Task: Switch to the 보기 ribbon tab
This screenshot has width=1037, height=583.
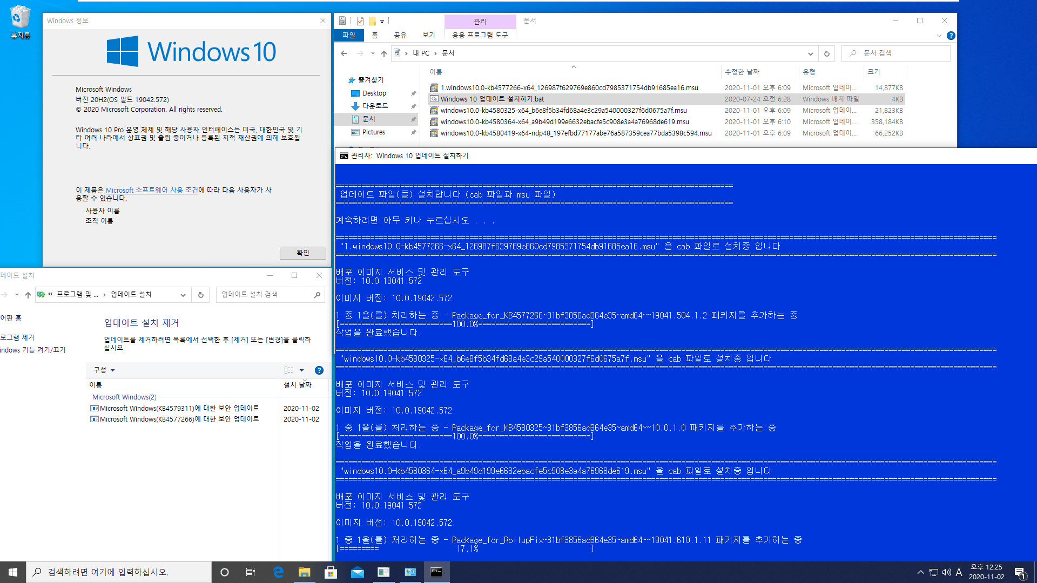Action: coord(429,35)
